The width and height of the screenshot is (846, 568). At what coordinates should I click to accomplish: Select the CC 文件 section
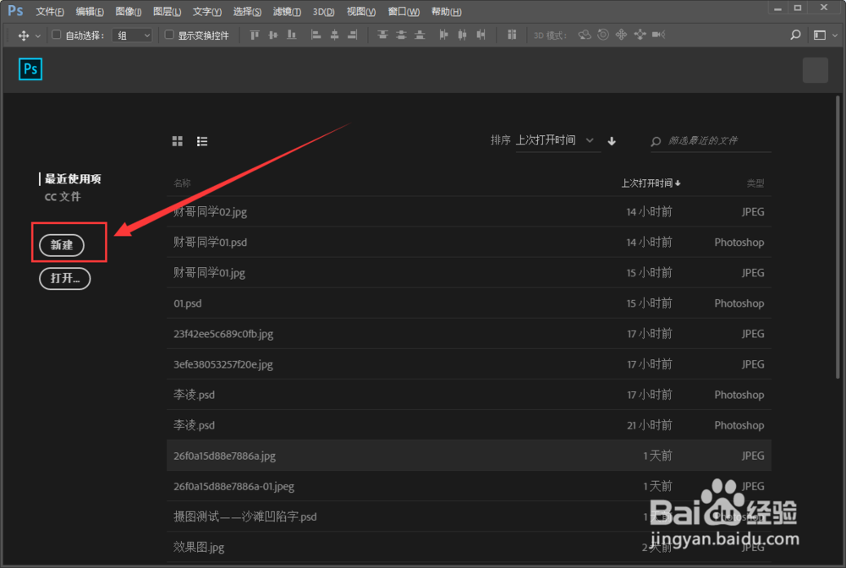coord(63,197)
